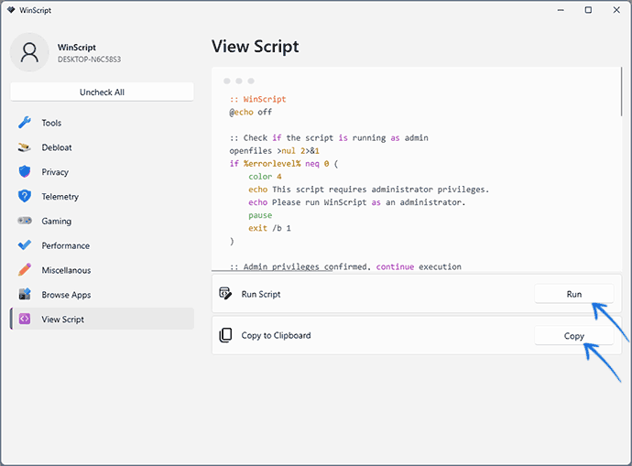
Task: Open the Debloat section
Action: click(102, 147)
